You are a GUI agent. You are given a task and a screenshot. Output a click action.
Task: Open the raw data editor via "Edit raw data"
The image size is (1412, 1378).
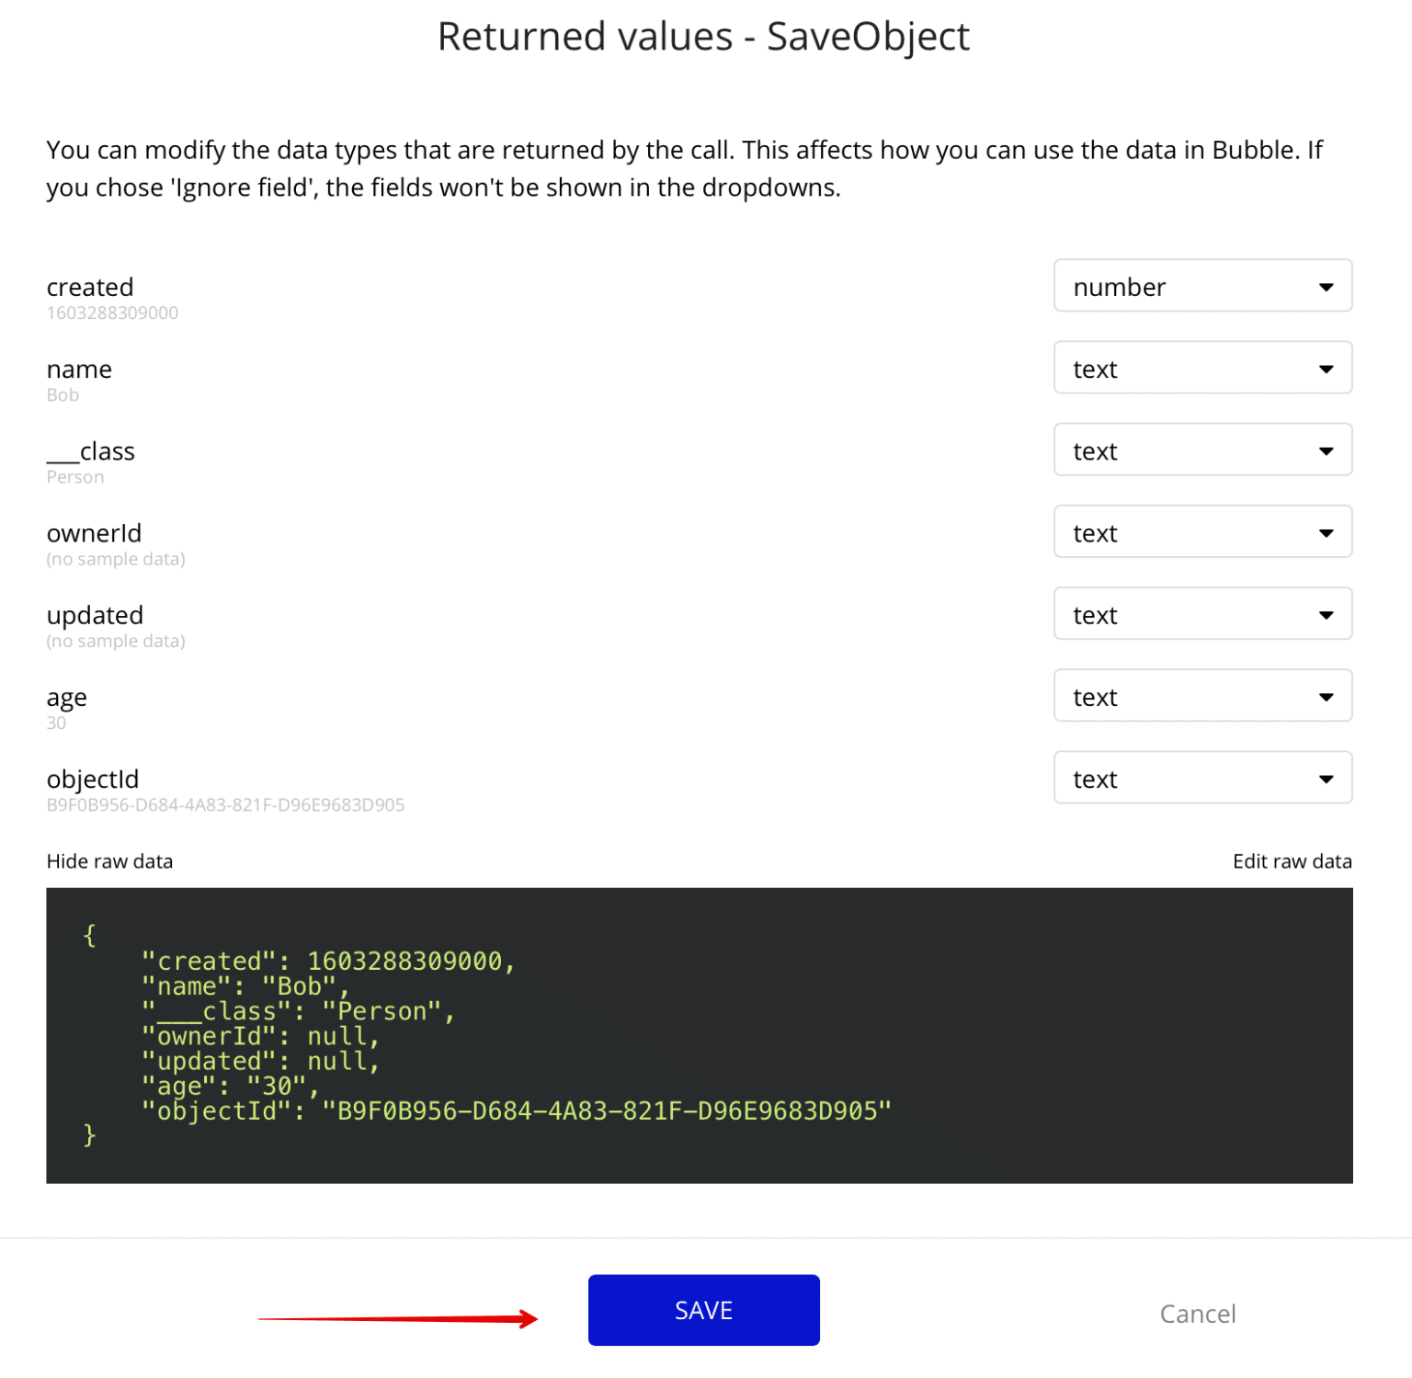point(1292,860)
